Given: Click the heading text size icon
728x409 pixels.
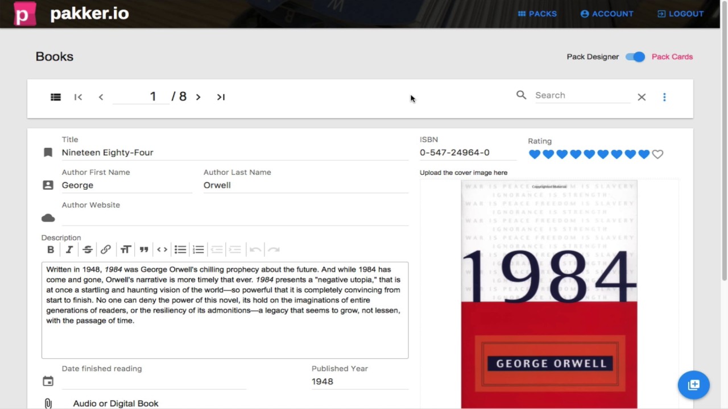Looking at the screenshot, I should click(x=126, y=249).
